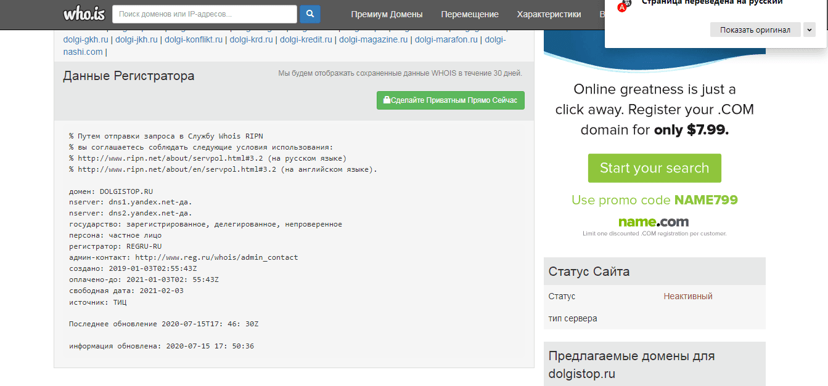The width and height of the screenshot is (828, 386).
Task: Click 'Start your search' ad button
Action: pos(654,168)
